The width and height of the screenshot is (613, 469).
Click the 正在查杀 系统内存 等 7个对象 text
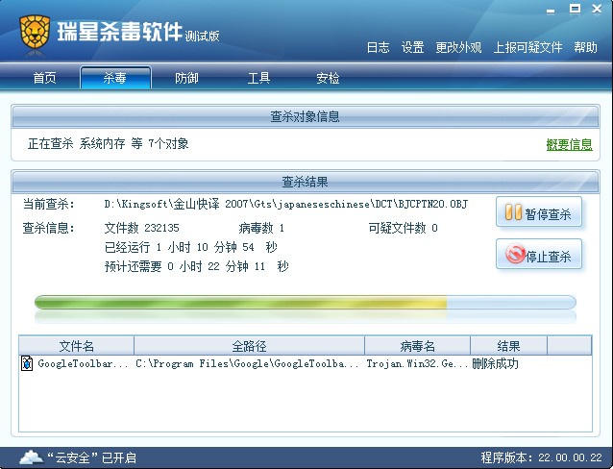(x=108, y=143)
